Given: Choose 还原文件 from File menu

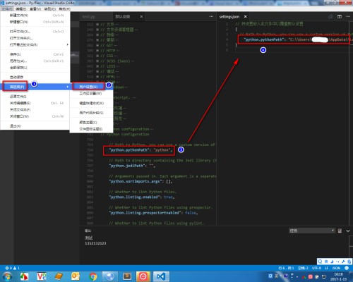Looking at the screenshot, I should [35, 97].
